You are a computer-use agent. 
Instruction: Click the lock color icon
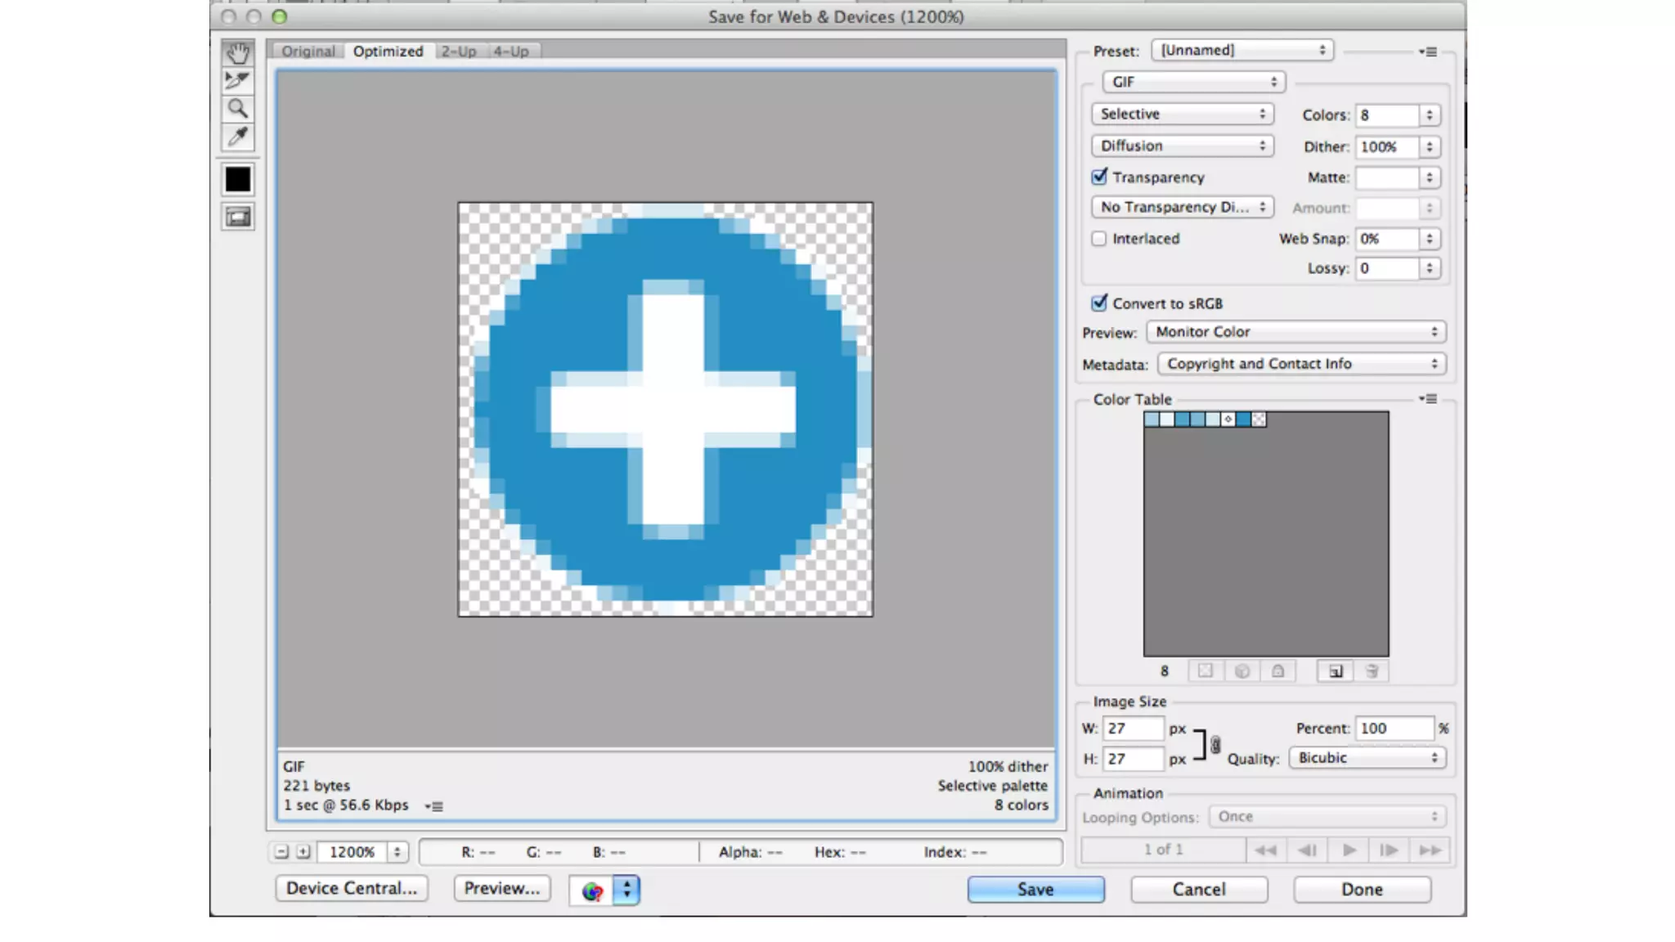pos(1278,671)
